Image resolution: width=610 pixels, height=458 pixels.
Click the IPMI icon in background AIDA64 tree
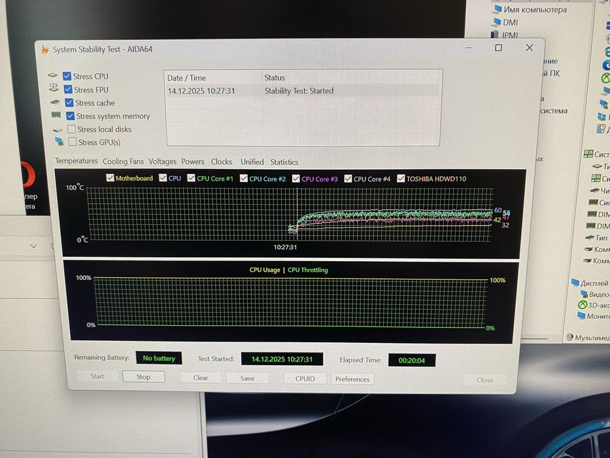pyautogui.click(x=494, y=35)
